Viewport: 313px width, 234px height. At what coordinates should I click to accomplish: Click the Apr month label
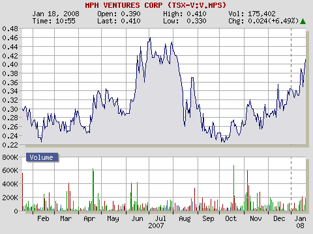[x=89, y=219]
